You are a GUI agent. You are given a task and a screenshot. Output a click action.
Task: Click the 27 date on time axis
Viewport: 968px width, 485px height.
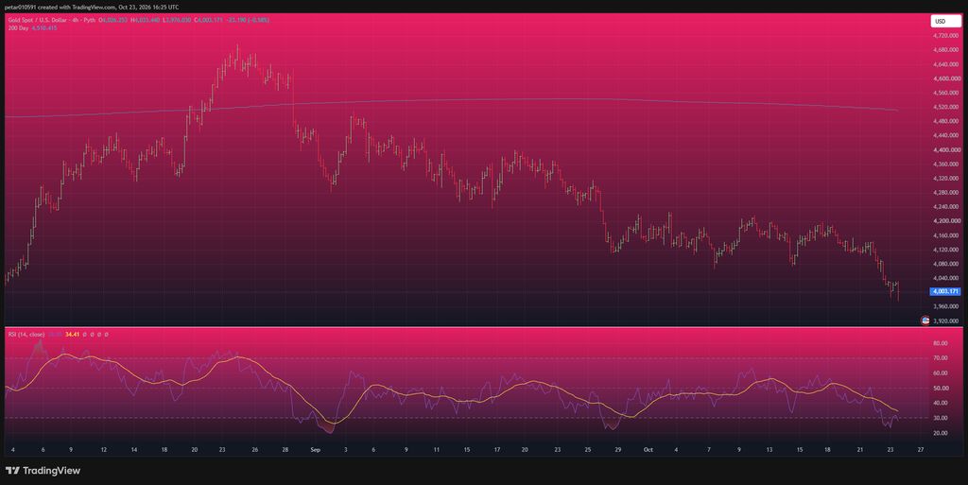[x=921, y=450]
